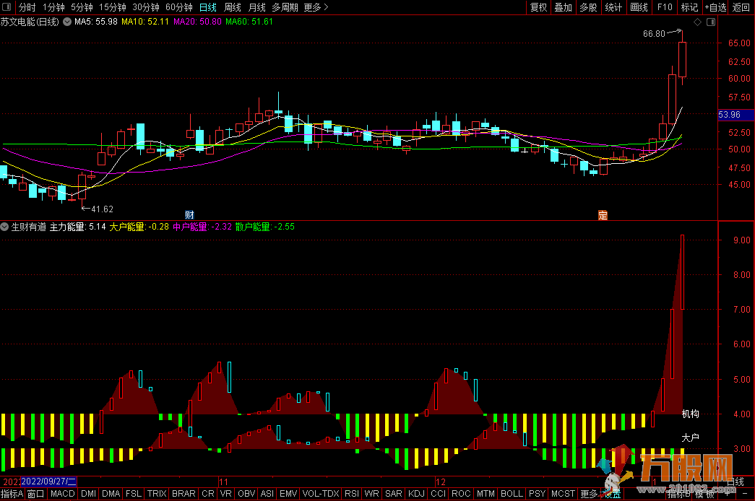This screenshot has height=501, width=755.
Task: Switch to the 周线 weekly chart tab
Action: point(232,7)
